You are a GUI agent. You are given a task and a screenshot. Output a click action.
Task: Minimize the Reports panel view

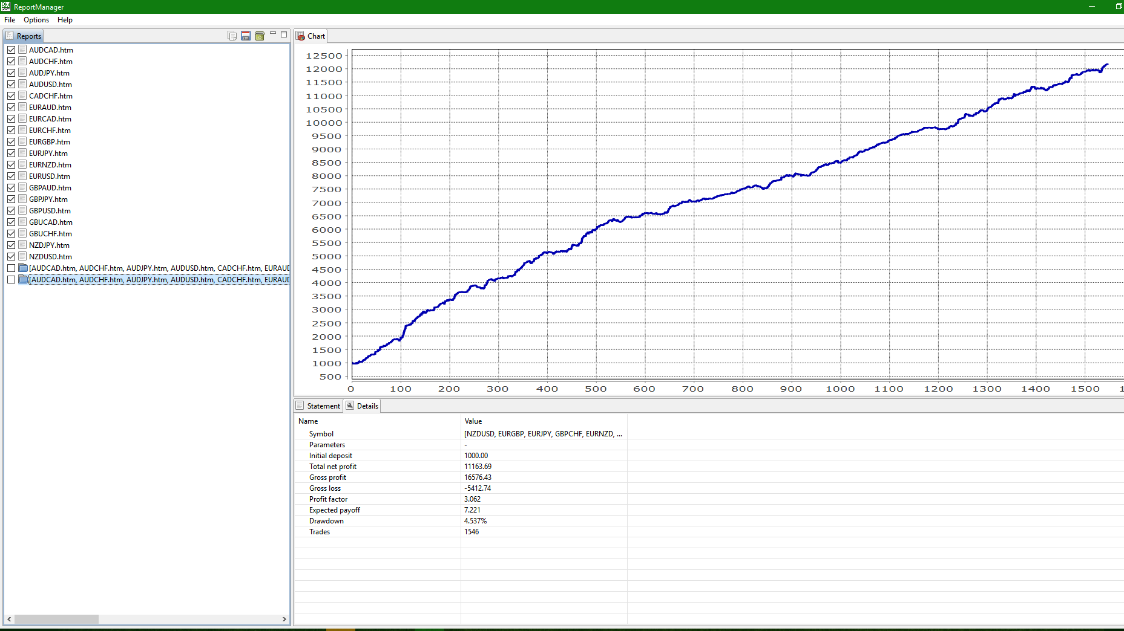coord(273,34)
